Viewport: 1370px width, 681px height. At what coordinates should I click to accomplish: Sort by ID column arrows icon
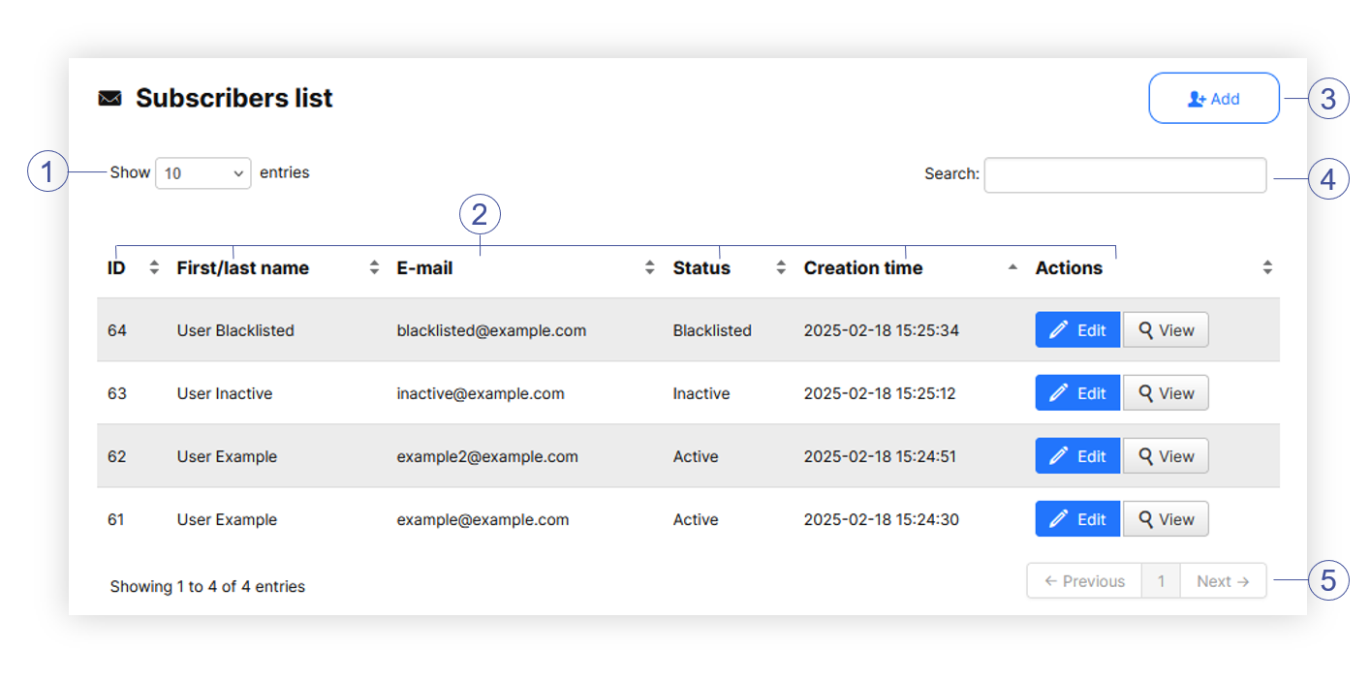coord(153,268)
